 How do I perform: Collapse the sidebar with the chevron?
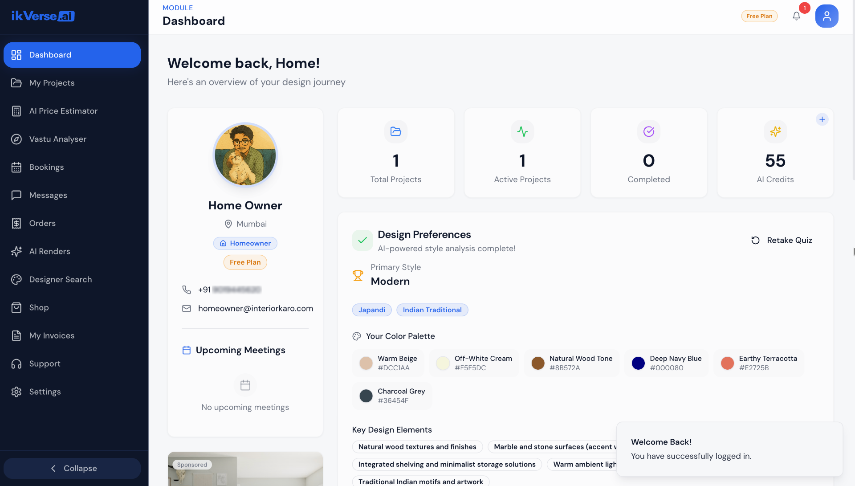coord(53,468)
